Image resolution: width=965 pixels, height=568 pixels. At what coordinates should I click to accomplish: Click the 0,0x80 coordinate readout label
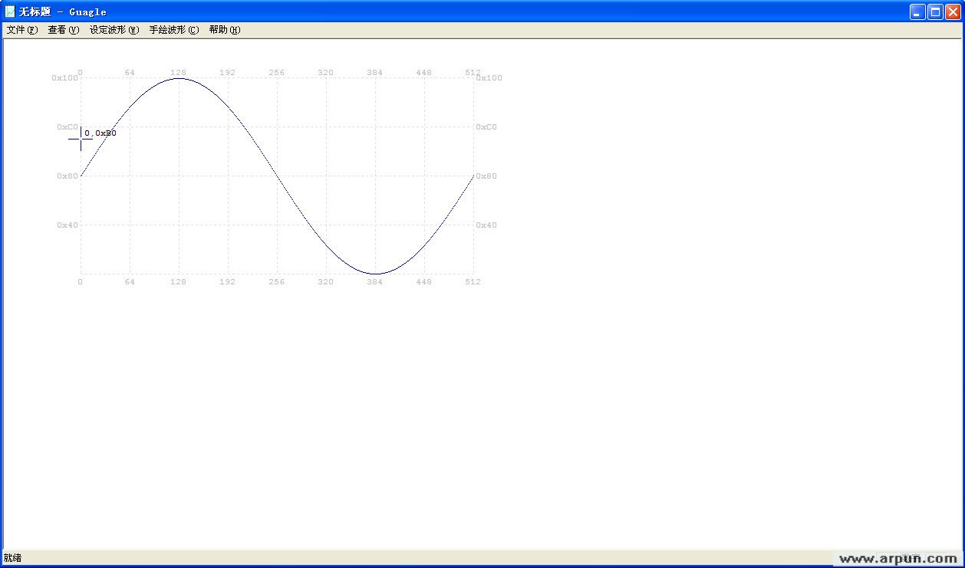point(100,133)
